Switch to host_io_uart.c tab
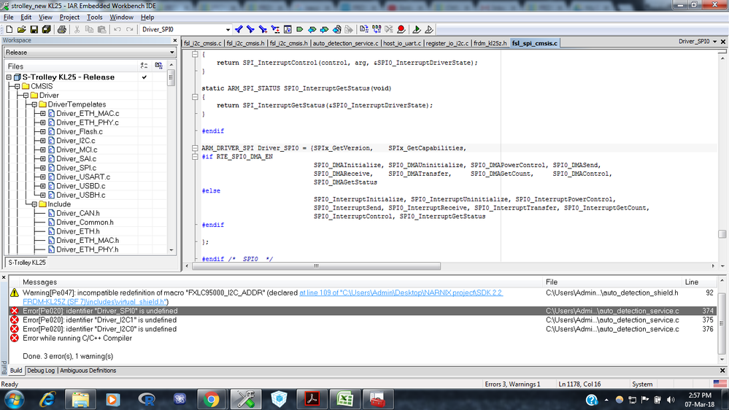This screenshot has height=410, width=729. [x=402, y=43]
